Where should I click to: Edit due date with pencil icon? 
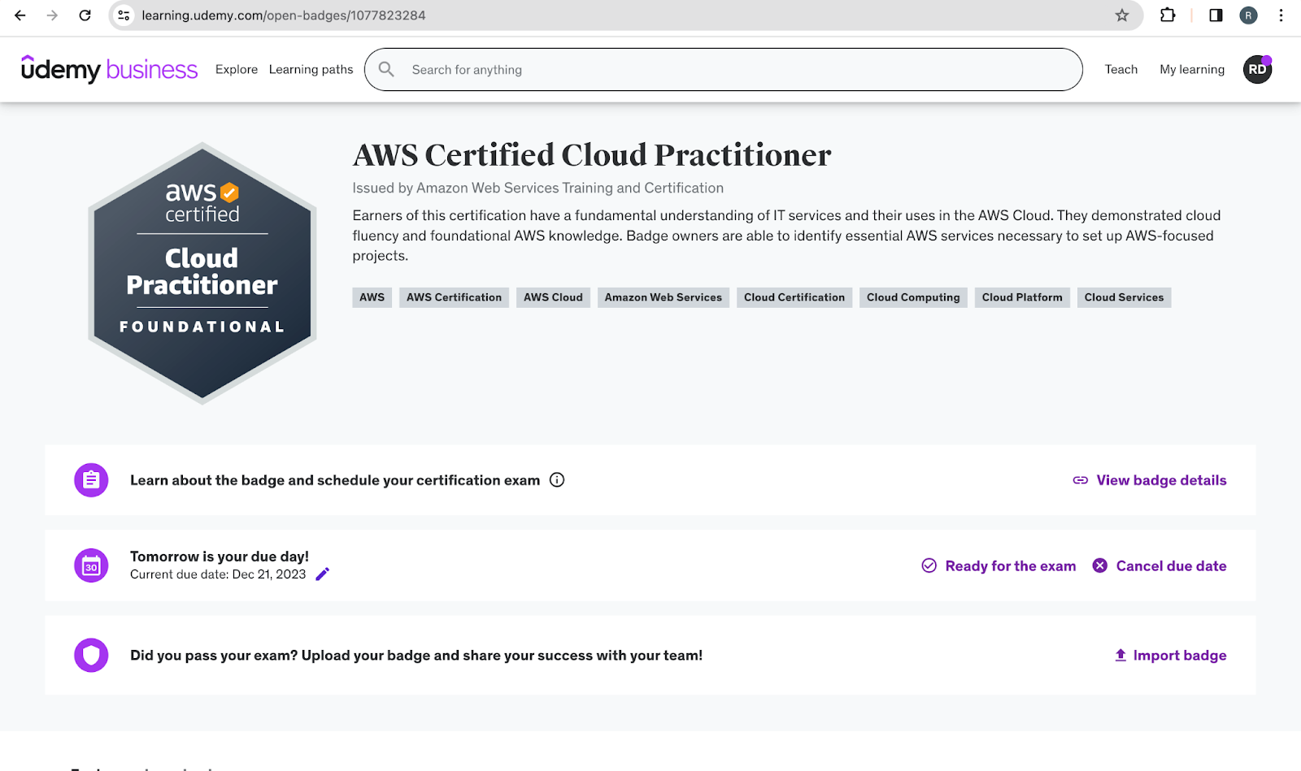(x=323, y=574)
